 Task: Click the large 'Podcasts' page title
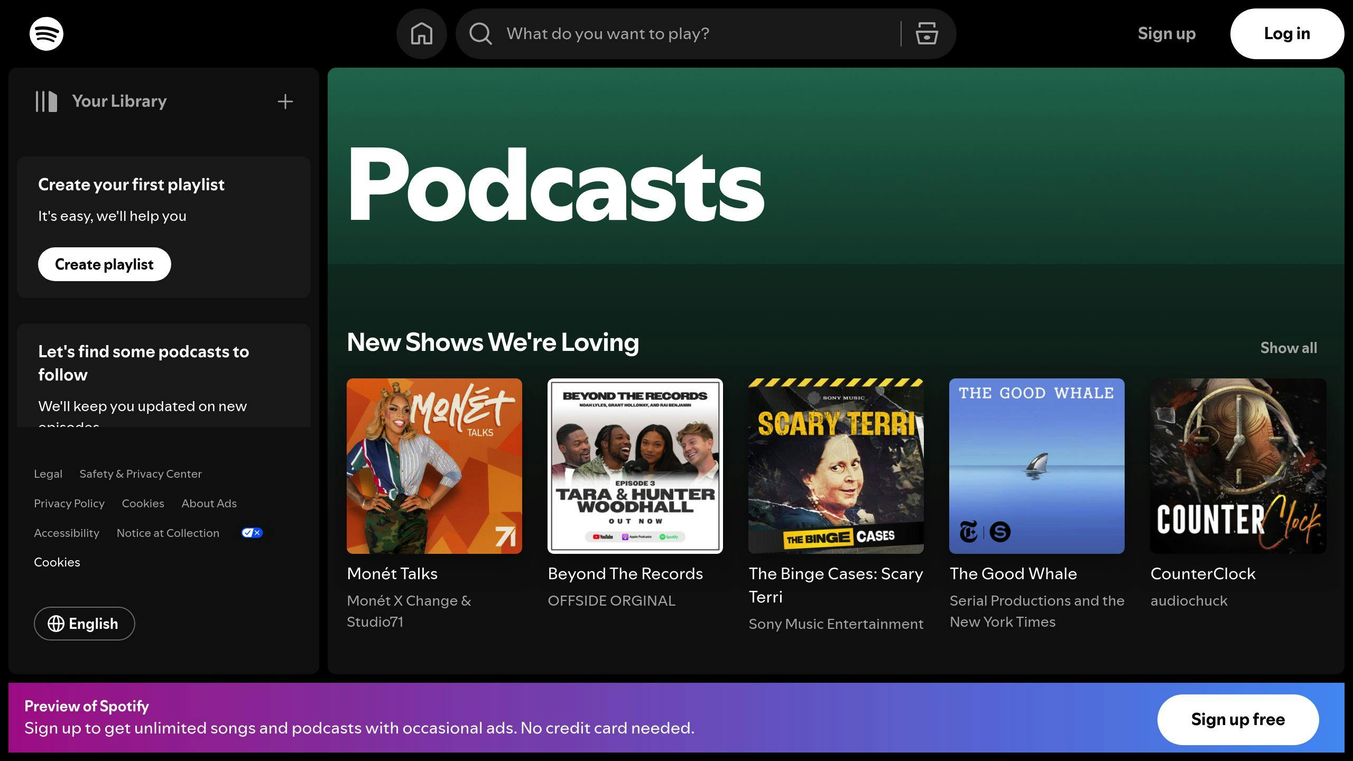coord(556,184)
